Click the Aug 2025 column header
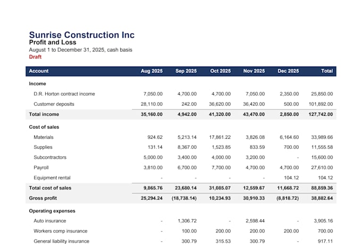 point(152,71)
